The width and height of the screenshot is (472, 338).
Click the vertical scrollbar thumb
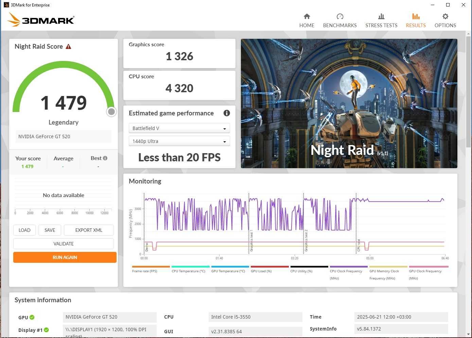pyautogui.click(x=469, y=92)
